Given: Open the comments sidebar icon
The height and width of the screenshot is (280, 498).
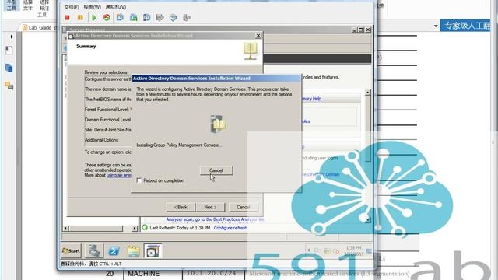Looking at the screenshot, I should point(9,86).
